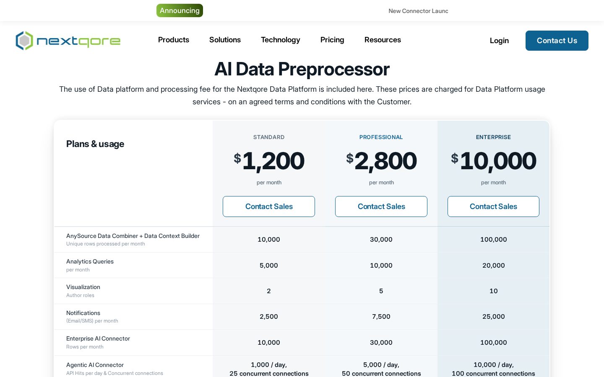
Task: Click Professional Analytics Queries value 10,000
Action: [381, 266]
